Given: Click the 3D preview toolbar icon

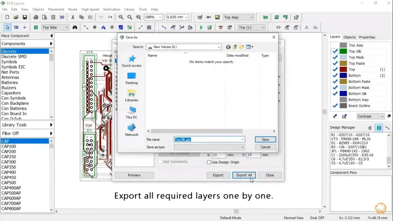Looking at the screenshot, I should click(62, 17).
